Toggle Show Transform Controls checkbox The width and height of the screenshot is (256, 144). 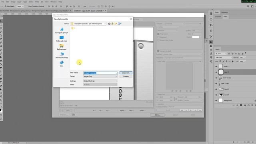[x=27, y=6]
